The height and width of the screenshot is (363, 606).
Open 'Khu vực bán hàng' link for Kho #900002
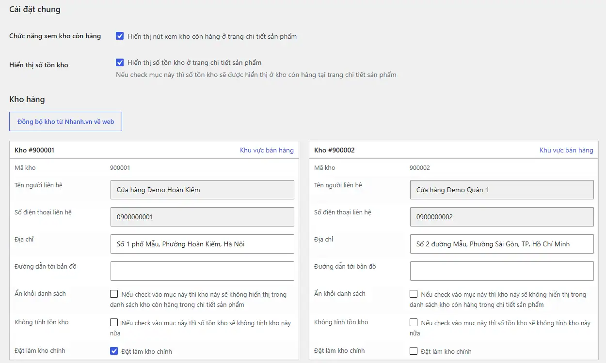566,150
